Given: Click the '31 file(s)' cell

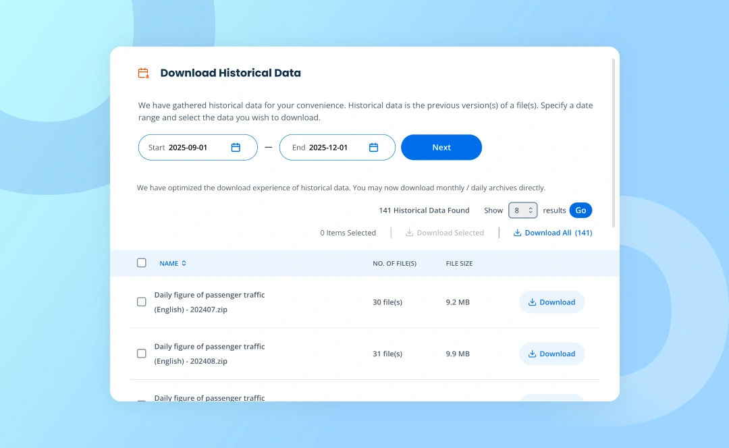Looking at the screenshot, I should 387,354.
